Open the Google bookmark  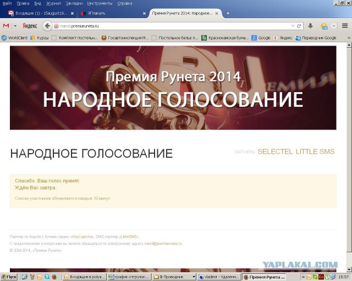point(261,38)
